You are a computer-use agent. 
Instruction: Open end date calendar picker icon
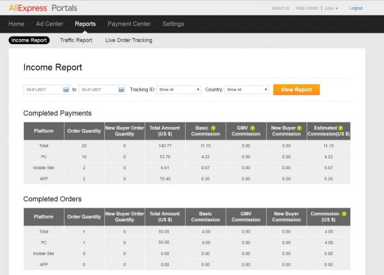click(x=121, y=90)
